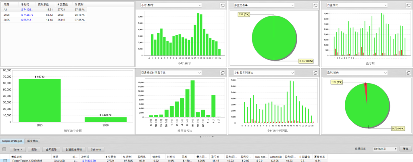Toggle the select-all checkbox beside Save
413x162 pixels.
[4, 149]
